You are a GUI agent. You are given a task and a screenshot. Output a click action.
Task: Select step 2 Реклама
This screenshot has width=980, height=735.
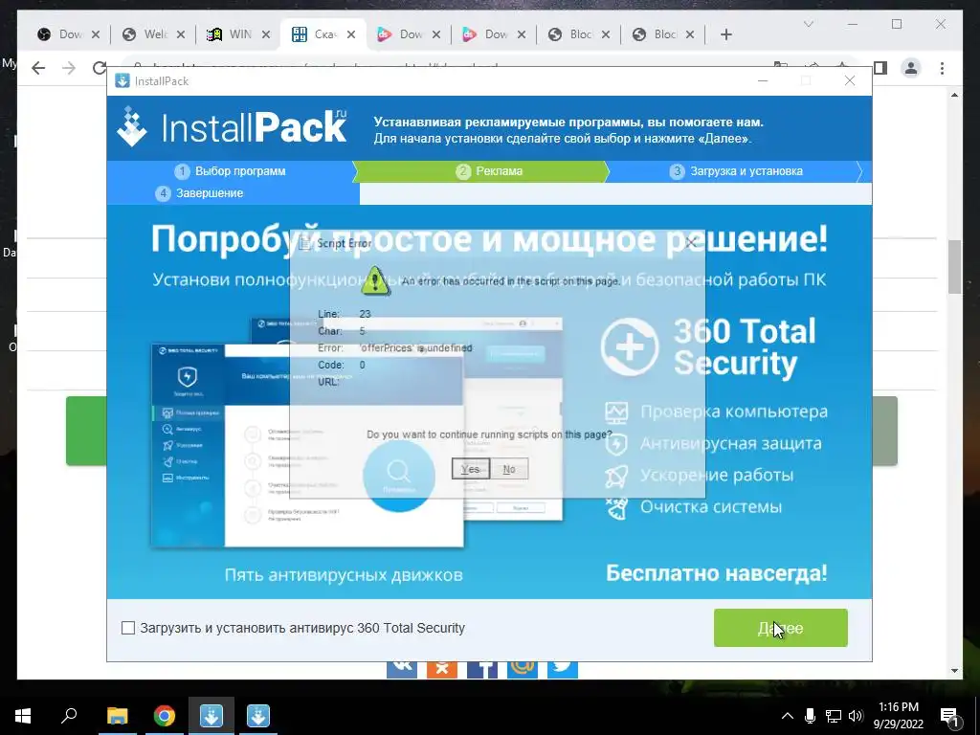[x=489, y=171]
